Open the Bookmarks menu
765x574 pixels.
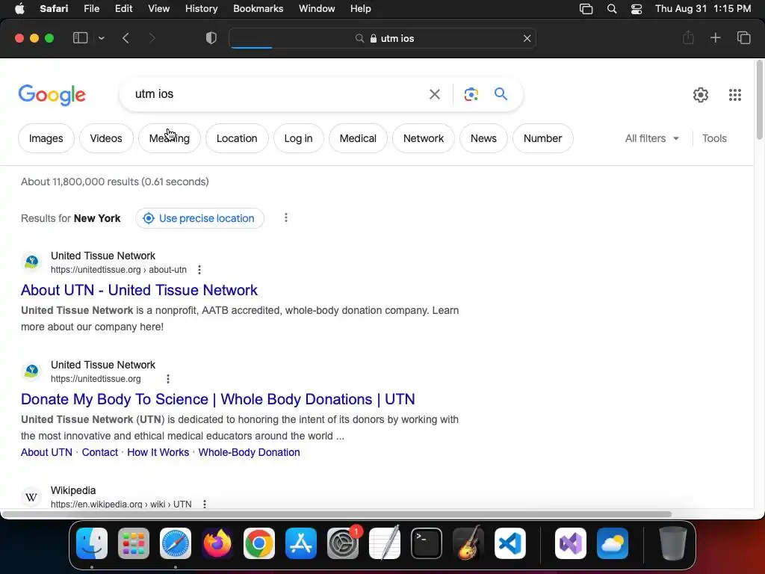tap(258, 9)
